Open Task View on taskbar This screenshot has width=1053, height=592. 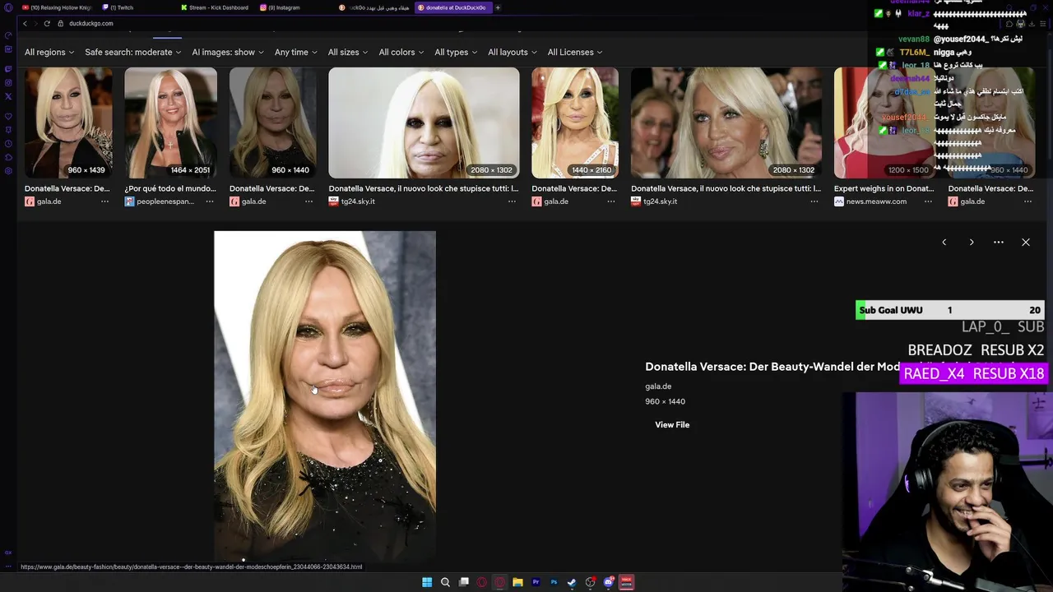pos(464,582)
